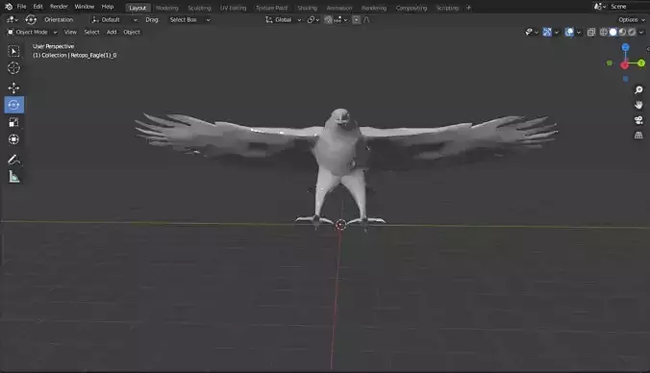
Task: Switch to solid viewport shading
Action: coord(612,32)
